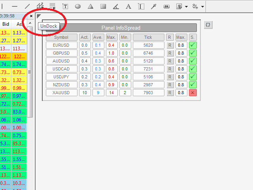
Task: Enable XAUUSD via the red X toggle
Action: [193, 93]
